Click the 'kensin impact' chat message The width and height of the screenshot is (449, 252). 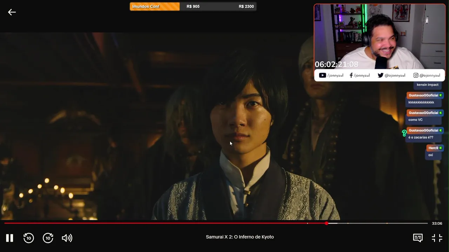coord(428,85)
